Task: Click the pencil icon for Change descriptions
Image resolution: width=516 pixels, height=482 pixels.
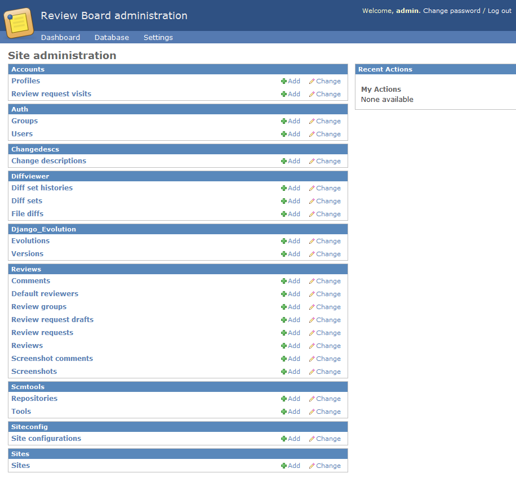Action: point(312,161)
